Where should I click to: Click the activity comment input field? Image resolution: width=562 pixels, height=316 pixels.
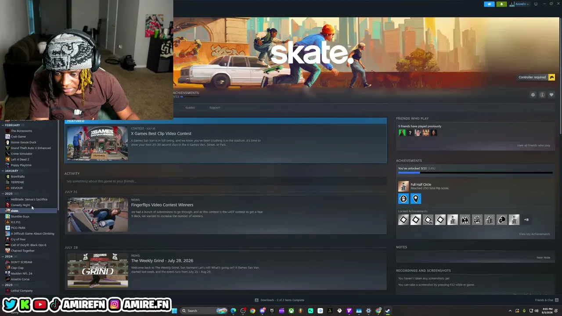[x=225, y=181]
